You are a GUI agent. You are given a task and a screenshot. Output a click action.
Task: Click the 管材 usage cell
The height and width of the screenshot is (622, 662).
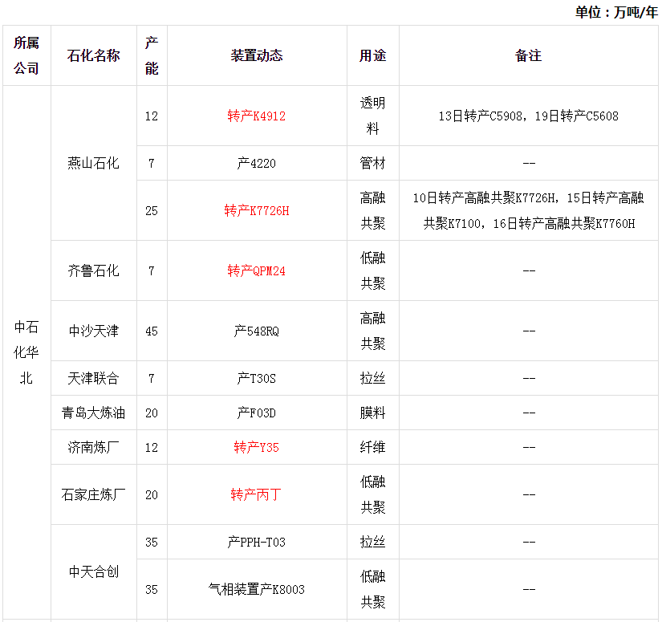point(373,163)
